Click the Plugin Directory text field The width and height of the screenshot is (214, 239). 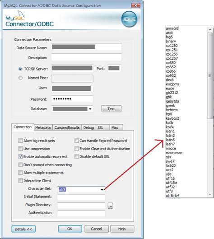pyautogui.click(x=81, y=206)
